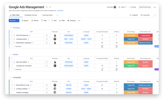The width and height of the screenshot is (164, 101).
Task: Add a new view with plus icon
Action: click(57, 15)
